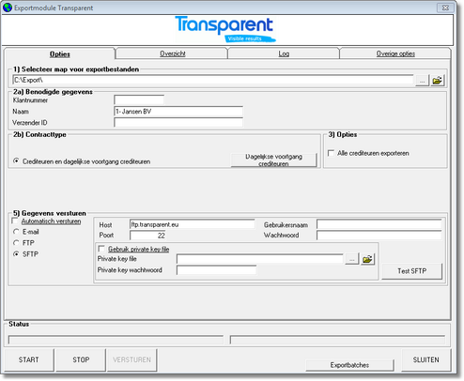
Task: Select the FTP radio option
Action: pos(16,243)
